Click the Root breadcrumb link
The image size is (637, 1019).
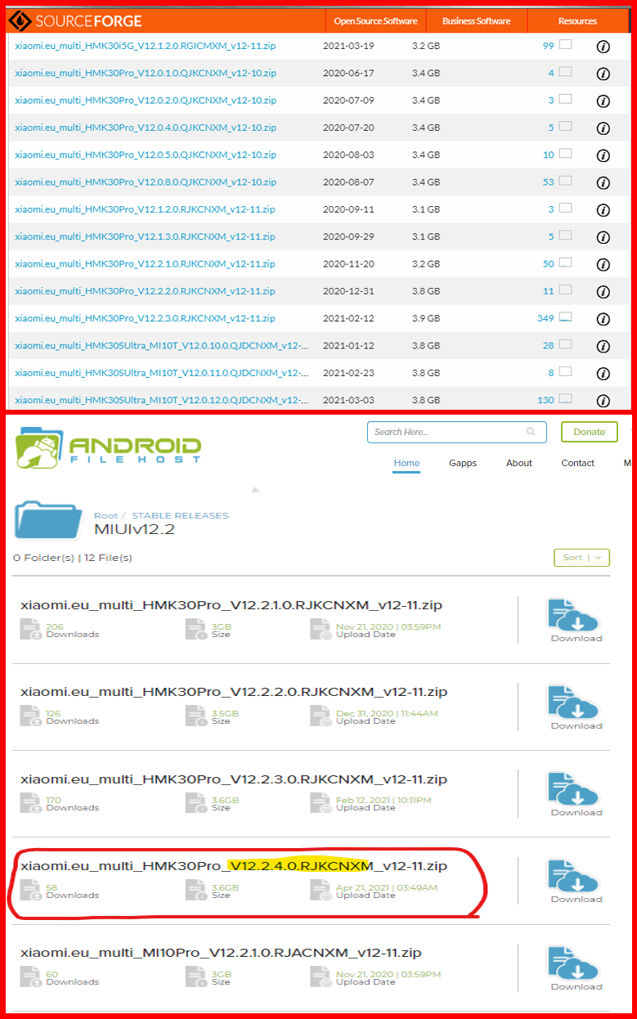click(x=106, y=515)
